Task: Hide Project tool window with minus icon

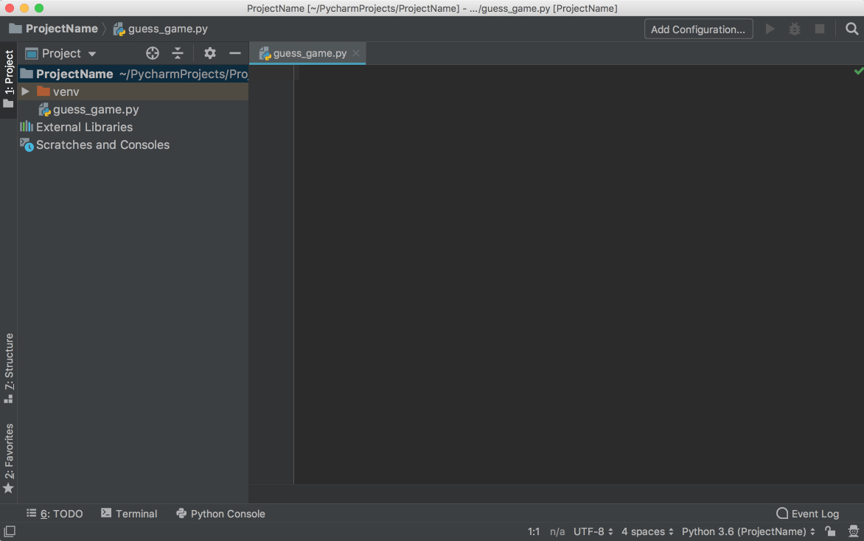Action: pos(235,53)
